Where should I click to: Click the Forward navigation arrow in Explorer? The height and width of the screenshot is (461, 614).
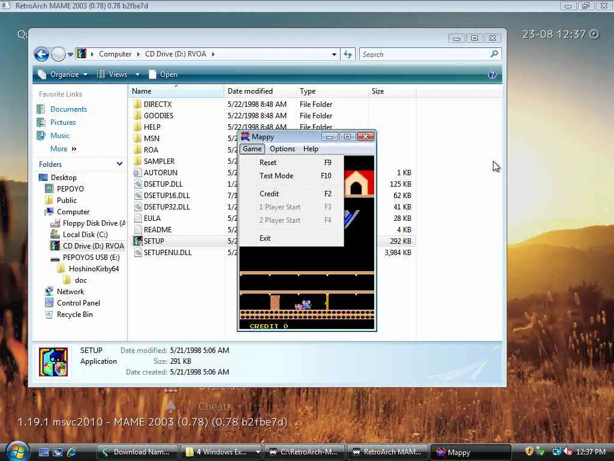[58, 54]
